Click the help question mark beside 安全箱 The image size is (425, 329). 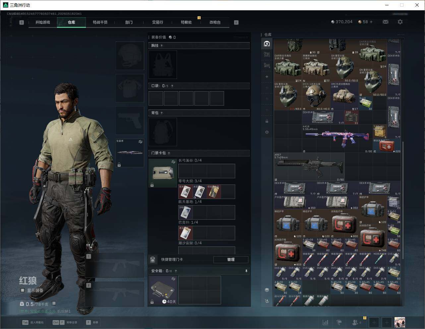pyautogui.click(x=176, y=271)
